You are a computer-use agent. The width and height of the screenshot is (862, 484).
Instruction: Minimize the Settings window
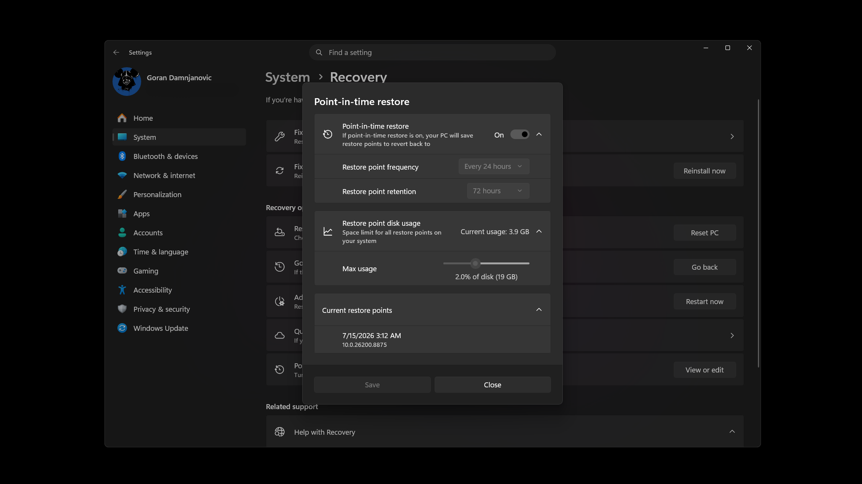706,48
